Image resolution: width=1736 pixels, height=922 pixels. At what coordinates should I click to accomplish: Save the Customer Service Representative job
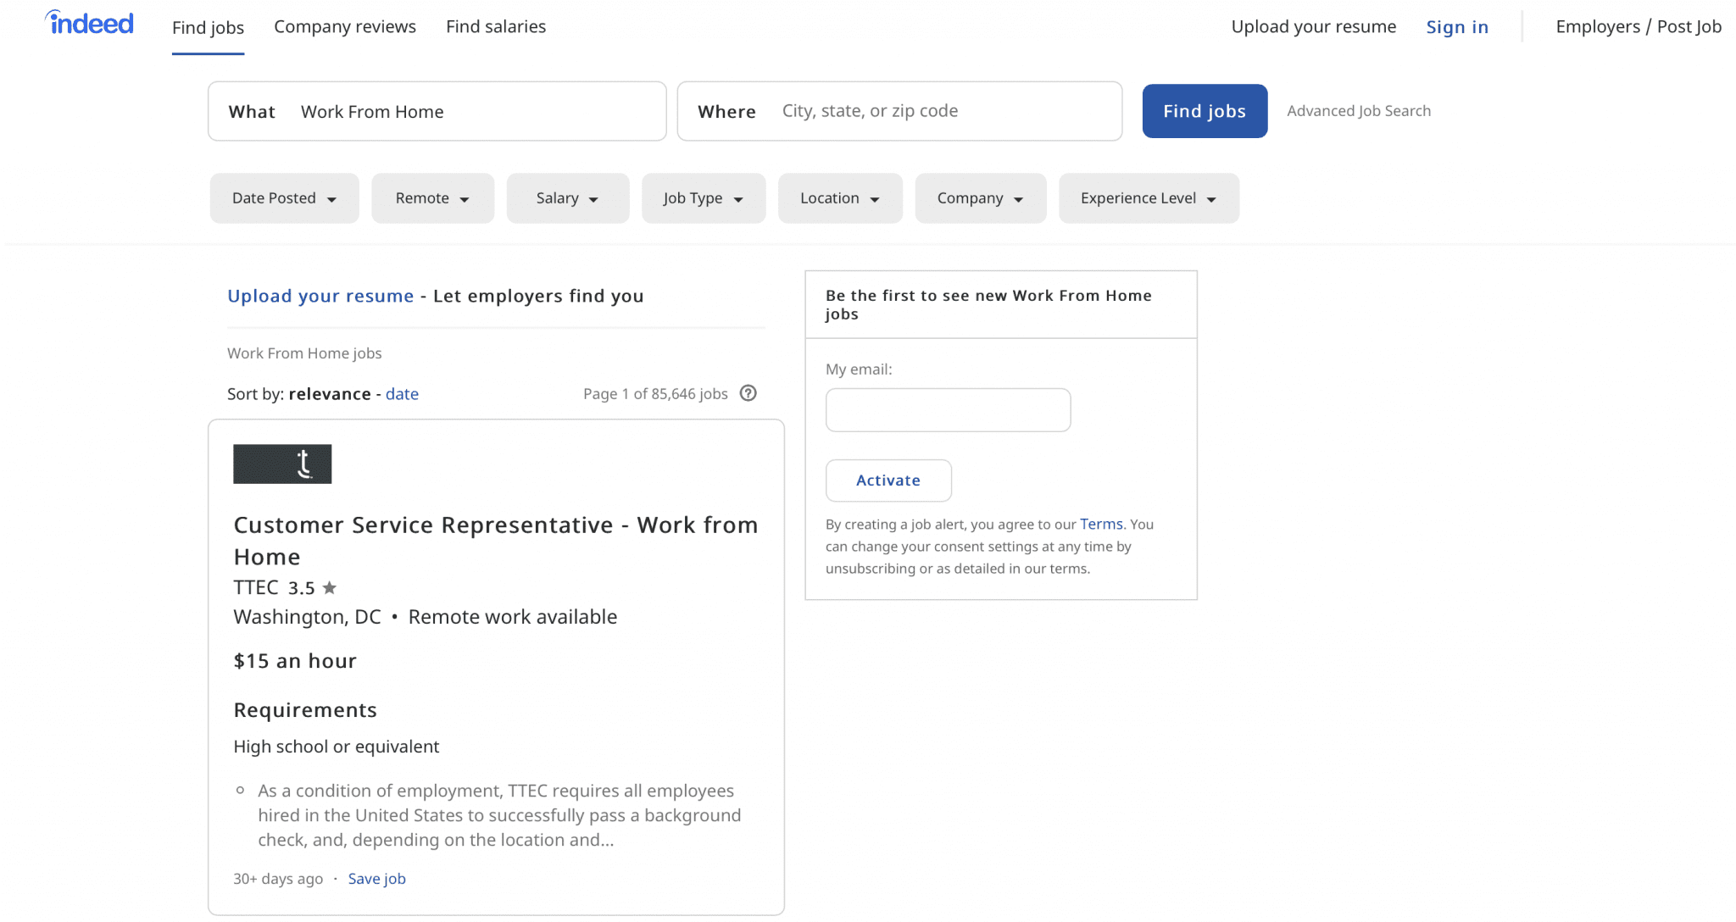[376, 878]
